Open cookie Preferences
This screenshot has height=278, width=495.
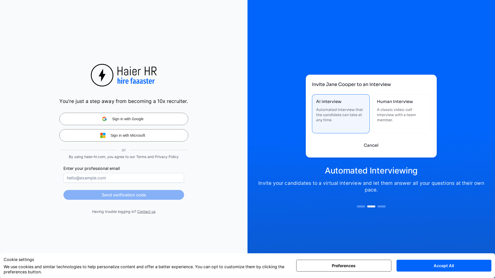[344, 266]
